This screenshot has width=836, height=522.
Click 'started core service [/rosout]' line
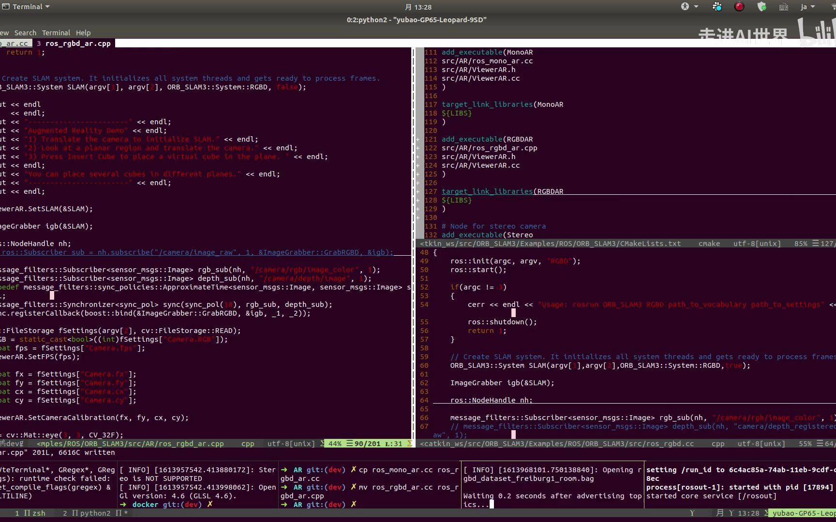point(711,496)
